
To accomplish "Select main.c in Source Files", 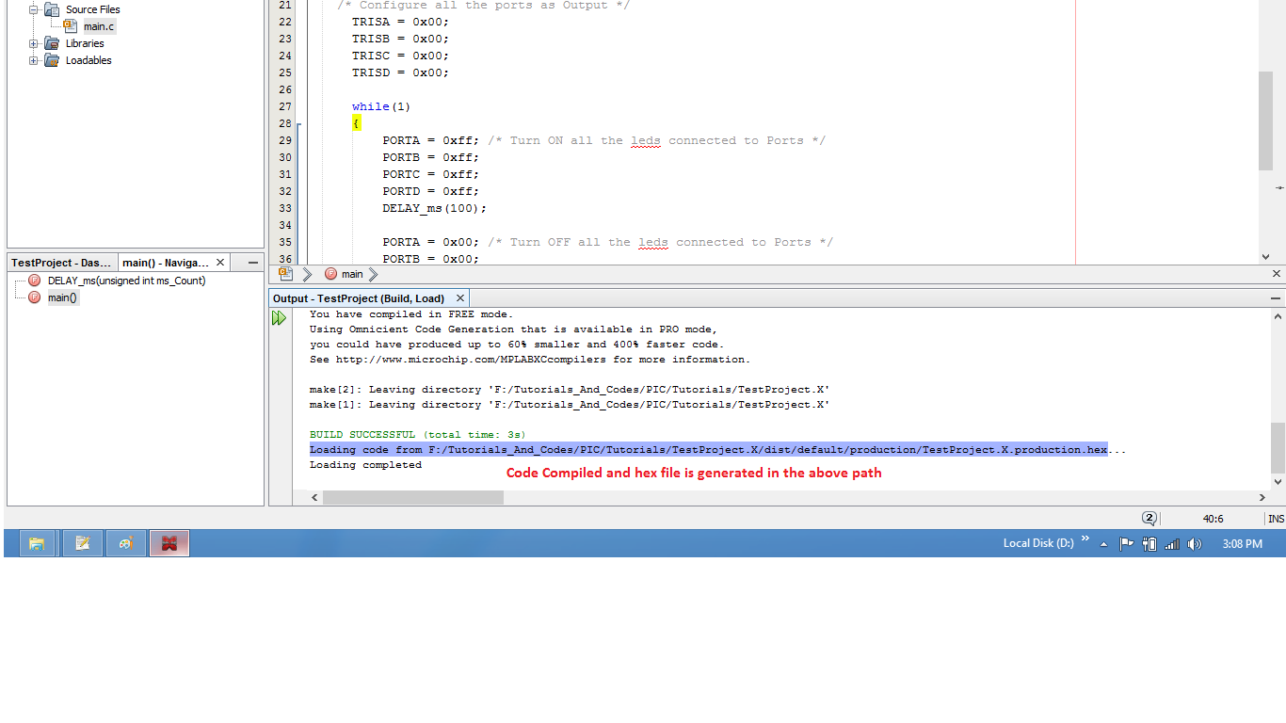I will tap(99, 26).
